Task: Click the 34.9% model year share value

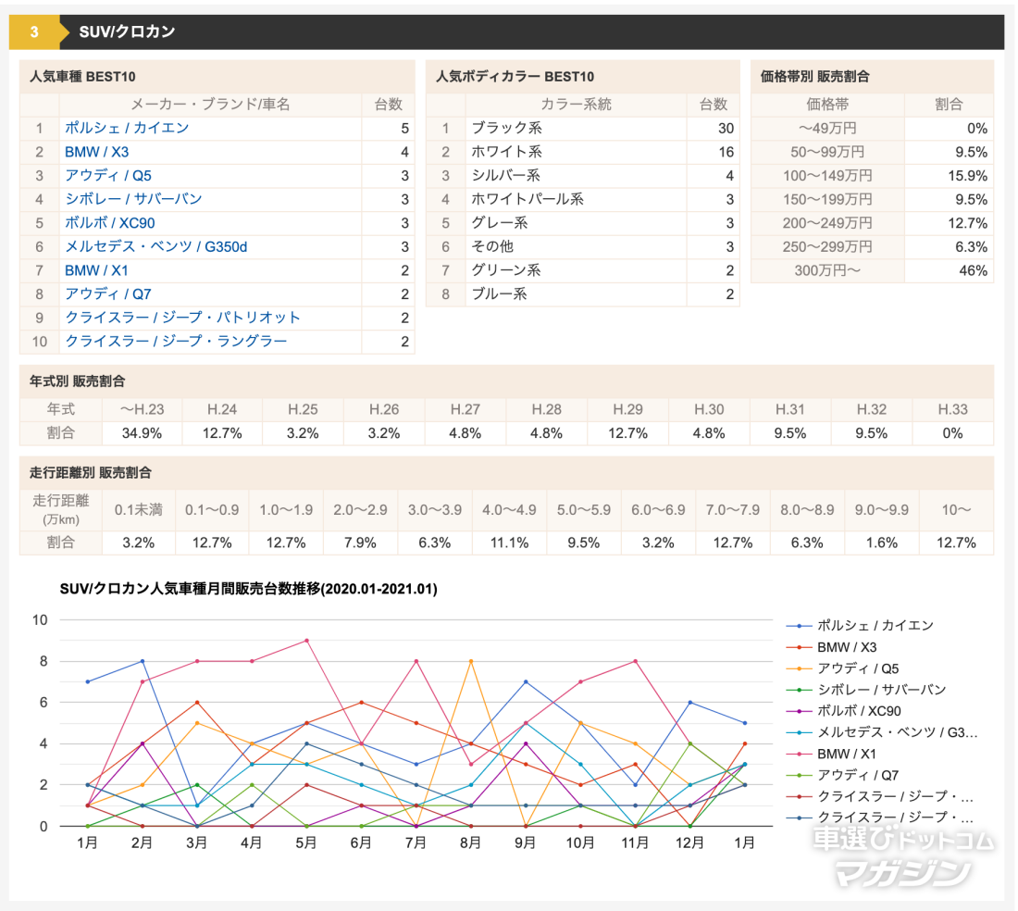Action: (143, 433)
